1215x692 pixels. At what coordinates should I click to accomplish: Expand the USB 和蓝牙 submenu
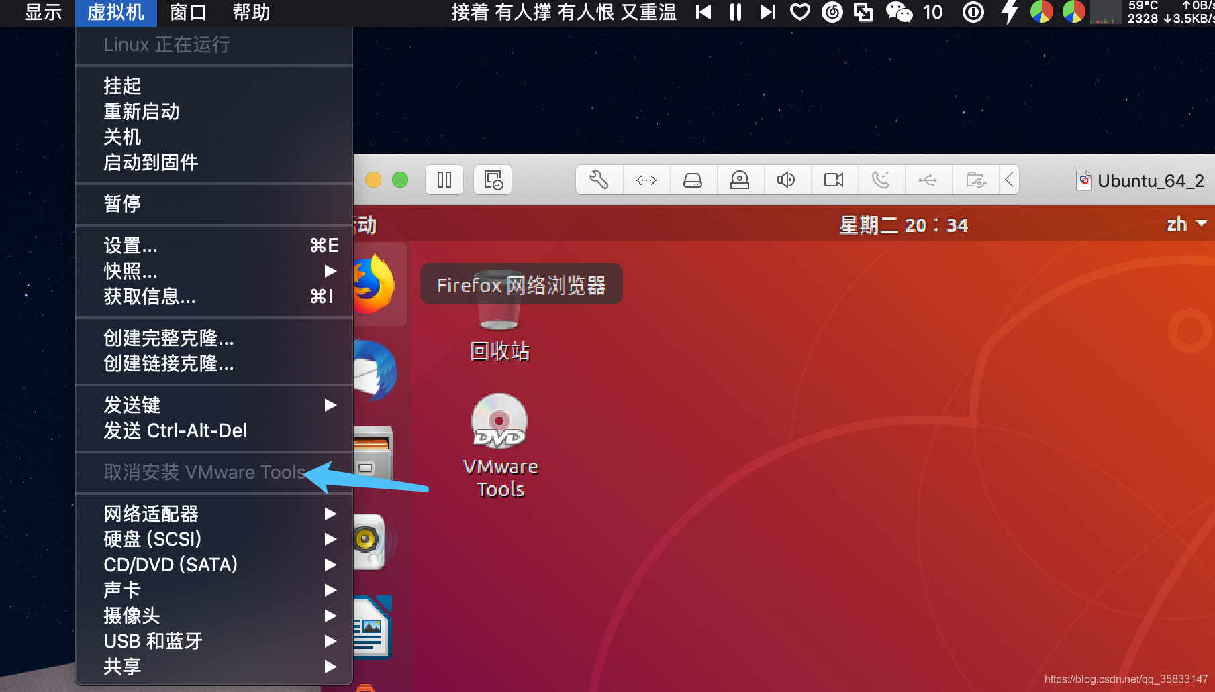[152, 641]
